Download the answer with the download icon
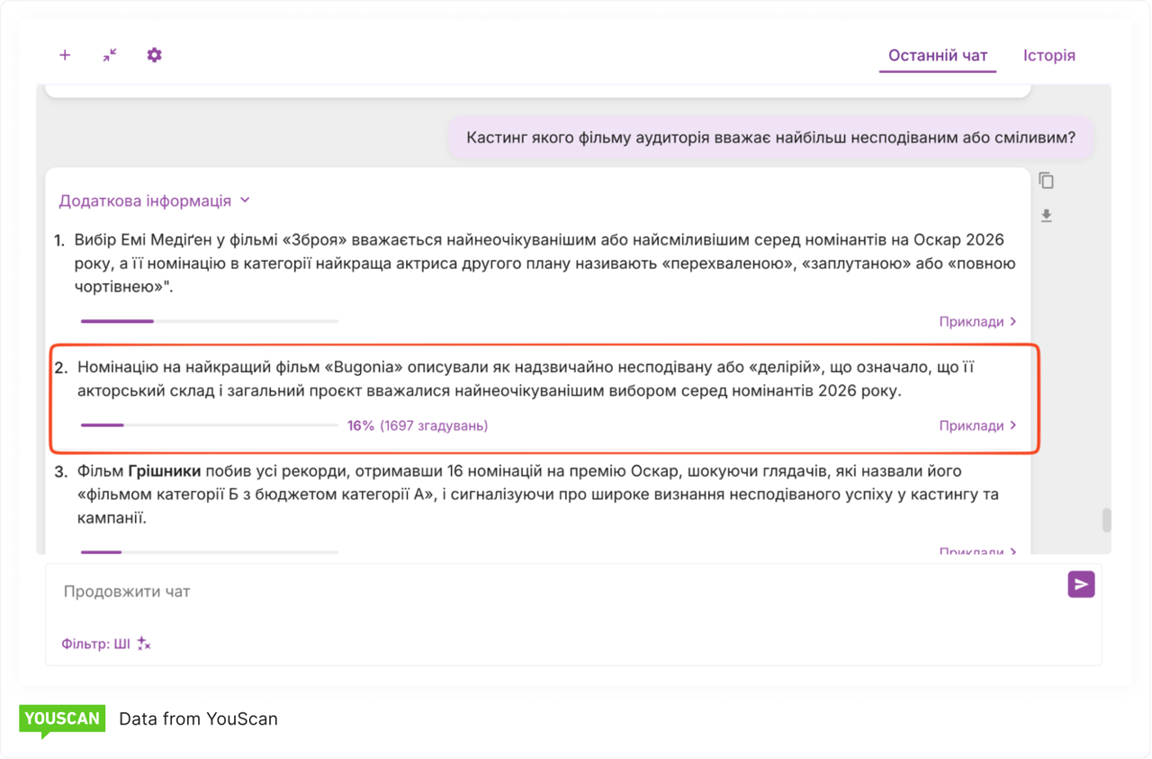This screenshot has width=1152, height=759. 1046,216
